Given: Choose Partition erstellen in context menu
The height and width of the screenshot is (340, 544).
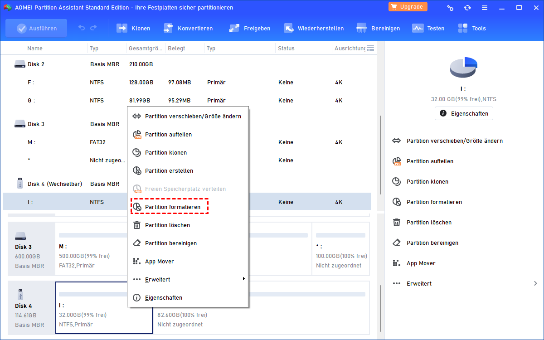Looking at the screenshot, I should (x=188, y=171).
